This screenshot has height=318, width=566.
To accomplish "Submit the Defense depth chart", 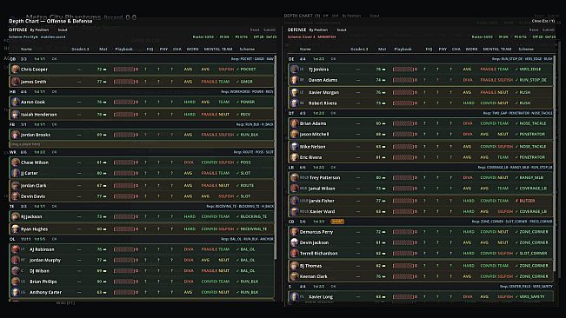I will pos(549,30).
